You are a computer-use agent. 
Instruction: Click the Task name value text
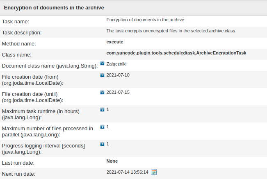[145, 20]
